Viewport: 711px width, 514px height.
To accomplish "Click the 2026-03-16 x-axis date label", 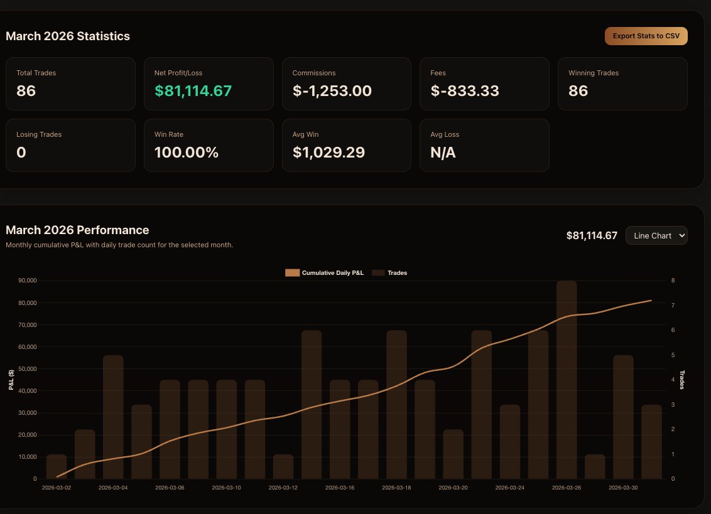I will pyautogui.click(x=340, y=488).
